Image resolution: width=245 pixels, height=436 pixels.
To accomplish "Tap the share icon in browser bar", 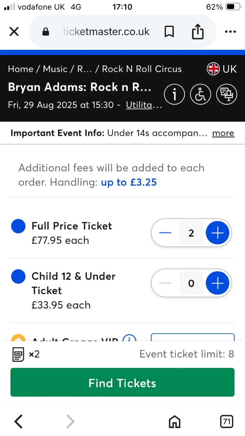I will pos(198,31).
